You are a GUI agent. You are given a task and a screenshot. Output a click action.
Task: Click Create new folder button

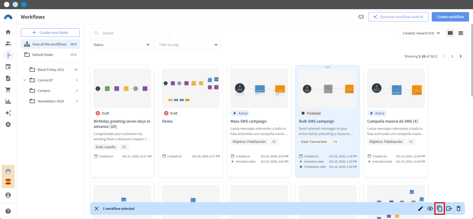tap(50, 33)
